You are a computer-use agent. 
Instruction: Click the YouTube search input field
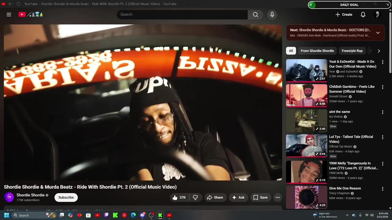click(x=182, y=14)
